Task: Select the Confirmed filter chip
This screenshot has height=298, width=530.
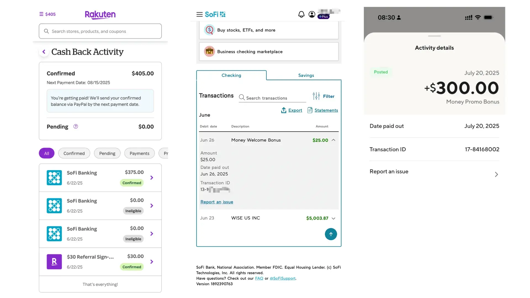Action: (74, 153)
